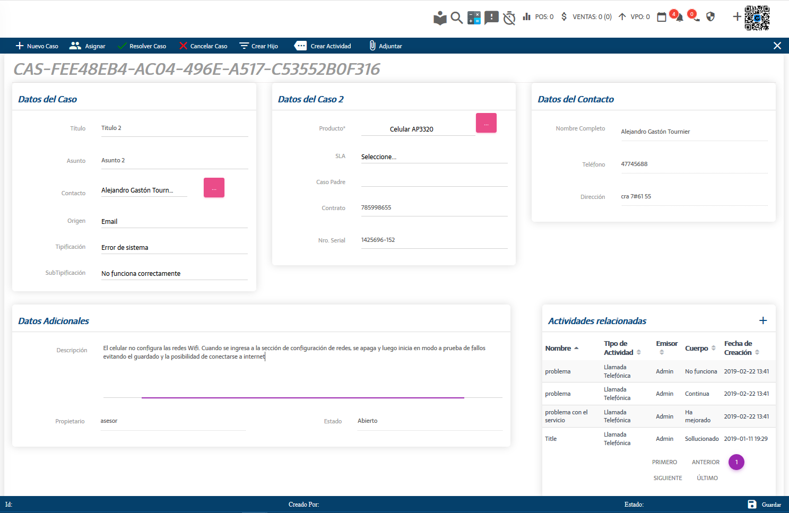Click the alert speech bubble icon
Image resolution: width=789 pixels, height=513 pixels.
[491, 18]
